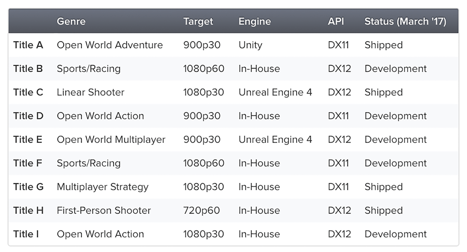467x252 pixels.
Task: Click the Linear Shooter genre cell
Action: [x=91, y=92]
